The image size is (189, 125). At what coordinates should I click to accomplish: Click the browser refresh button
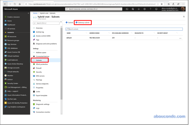pos(15,4)
